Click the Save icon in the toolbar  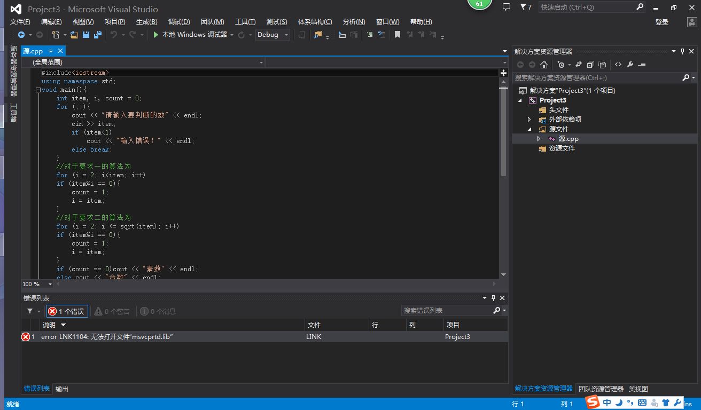85,34
